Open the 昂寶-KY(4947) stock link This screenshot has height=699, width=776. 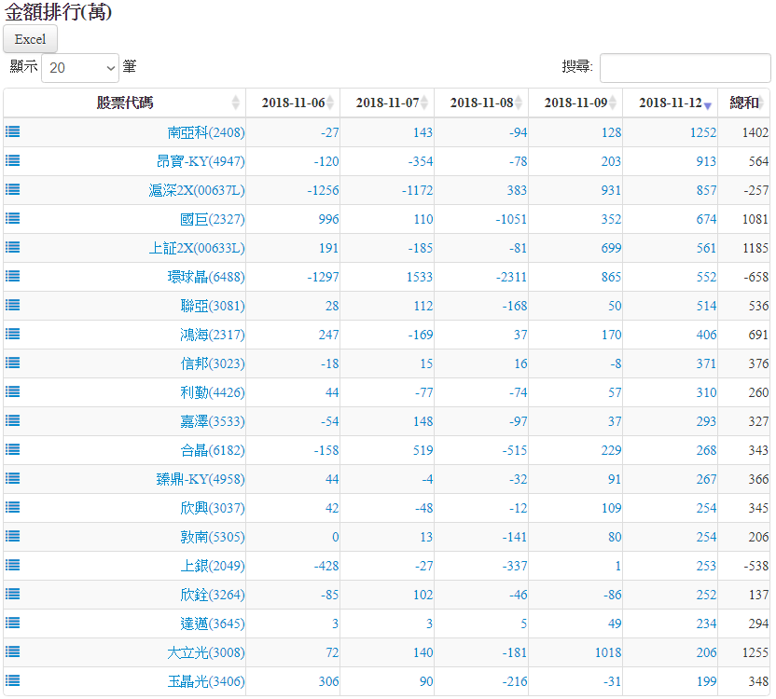pyautogui.click(x=200, y=161)
